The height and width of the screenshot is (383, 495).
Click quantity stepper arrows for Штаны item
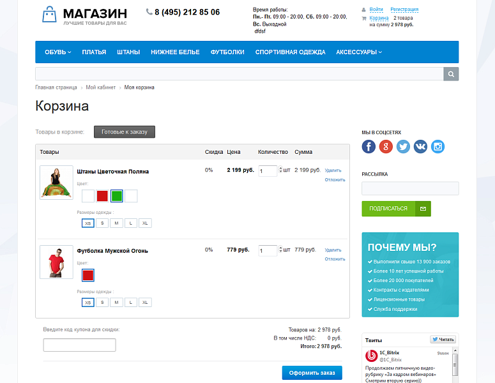point(280,170)
